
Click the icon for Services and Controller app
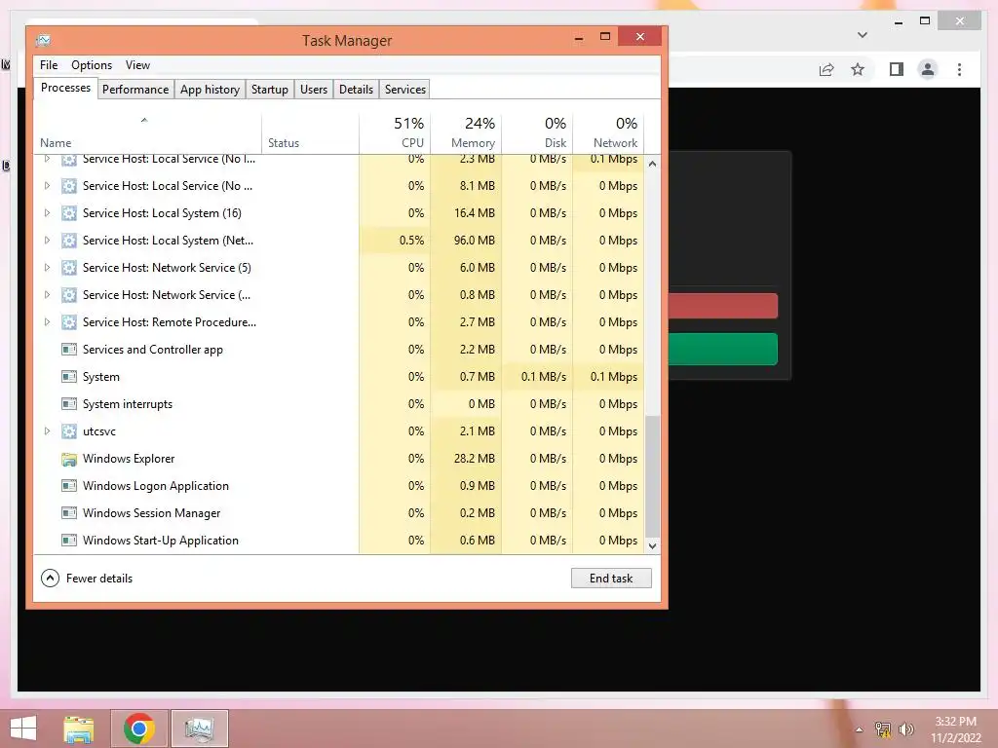pyautogui.click(x=69, y=350)
